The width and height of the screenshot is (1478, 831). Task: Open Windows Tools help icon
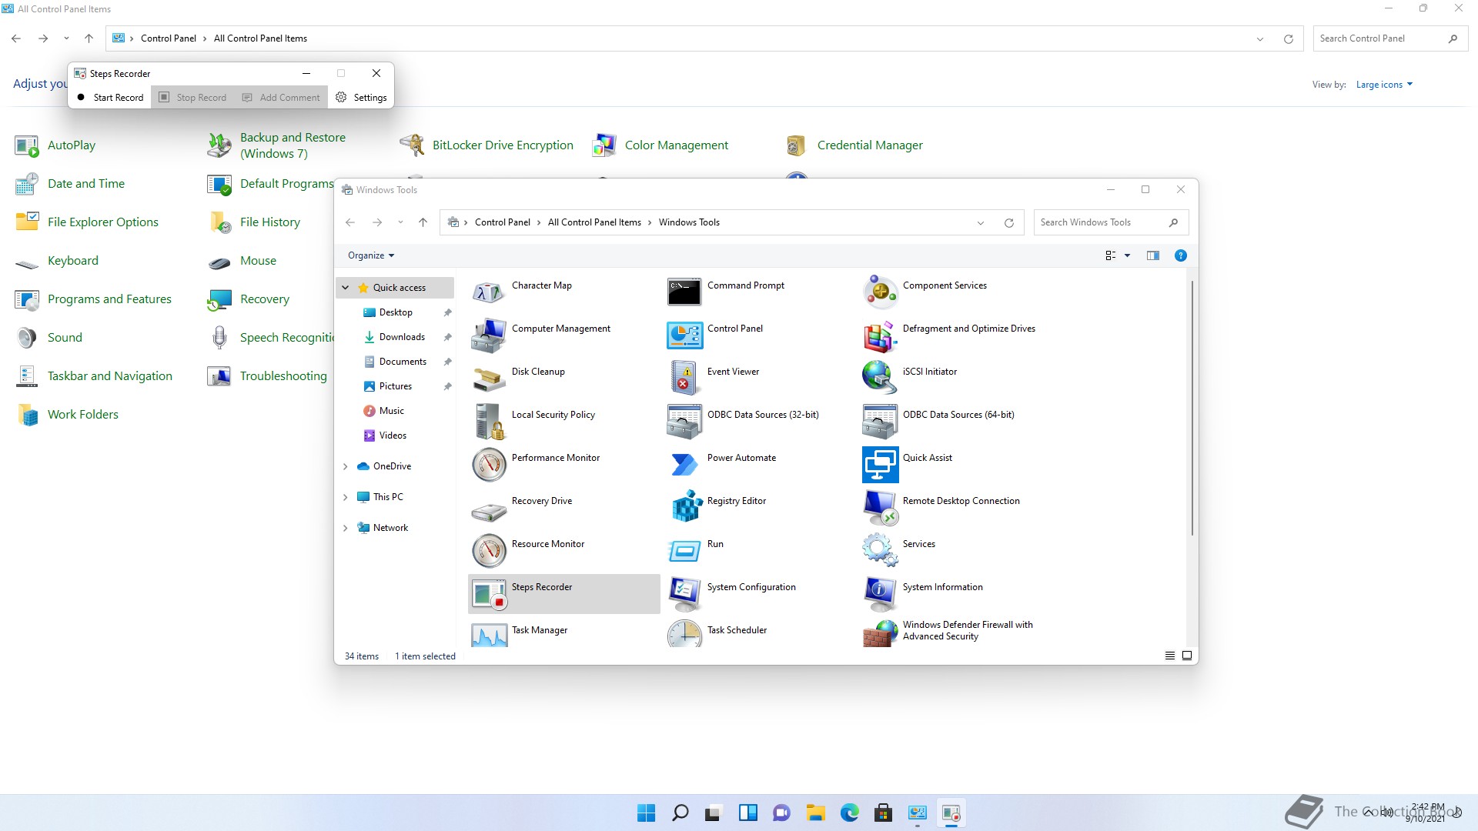pos(1180,255)
